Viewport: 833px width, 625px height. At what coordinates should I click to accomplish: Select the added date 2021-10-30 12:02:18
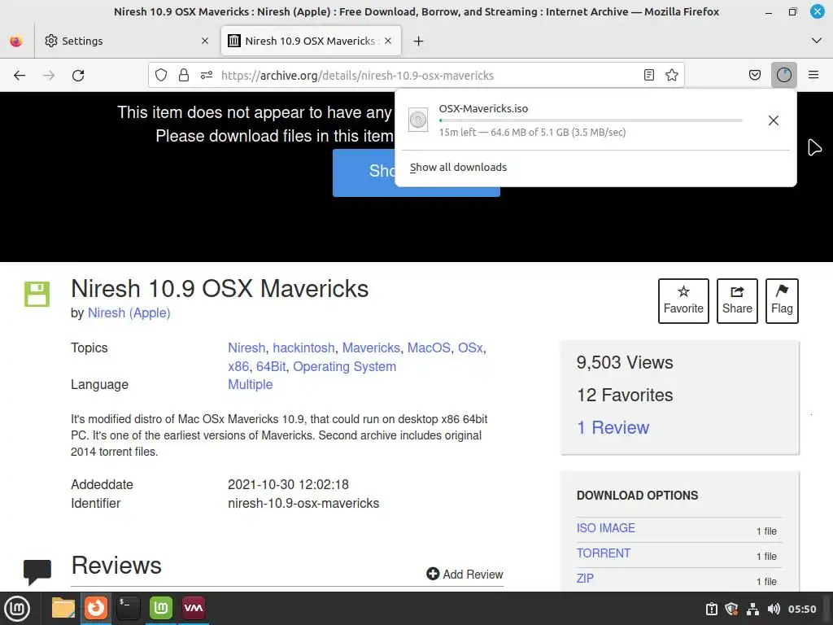tap(288, 485)
